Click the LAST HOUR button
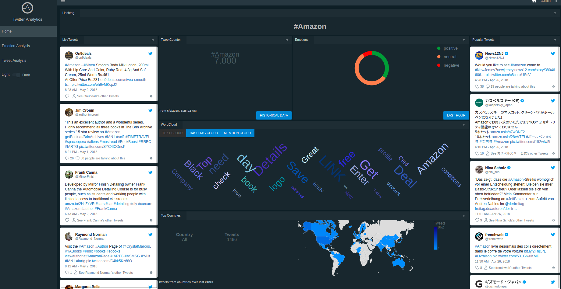Image resolution: width=561 pixels, height=289 pixels. 456,115
